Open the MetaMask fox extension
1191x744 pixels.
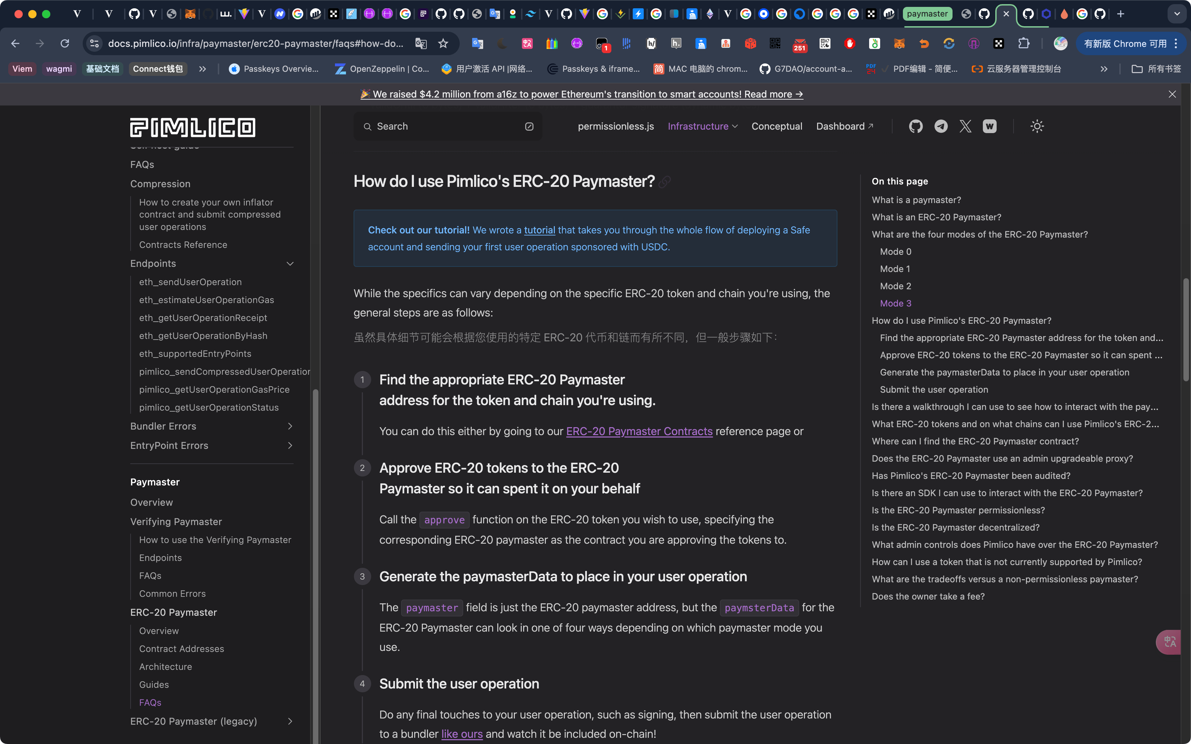(x=899, y=44)
